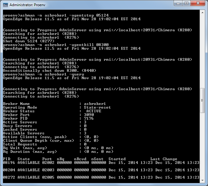This screenshot has width=208, height=186.
Task: Click 'Client Queue Depth (cur, max)' label
Action: [38, 141]
